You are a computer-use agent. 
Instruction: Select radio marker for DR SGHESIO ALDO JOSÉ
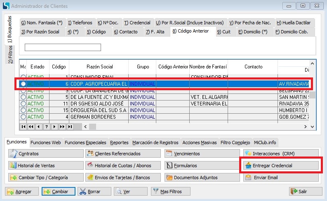pyautogui.click(x=23, y=103)
